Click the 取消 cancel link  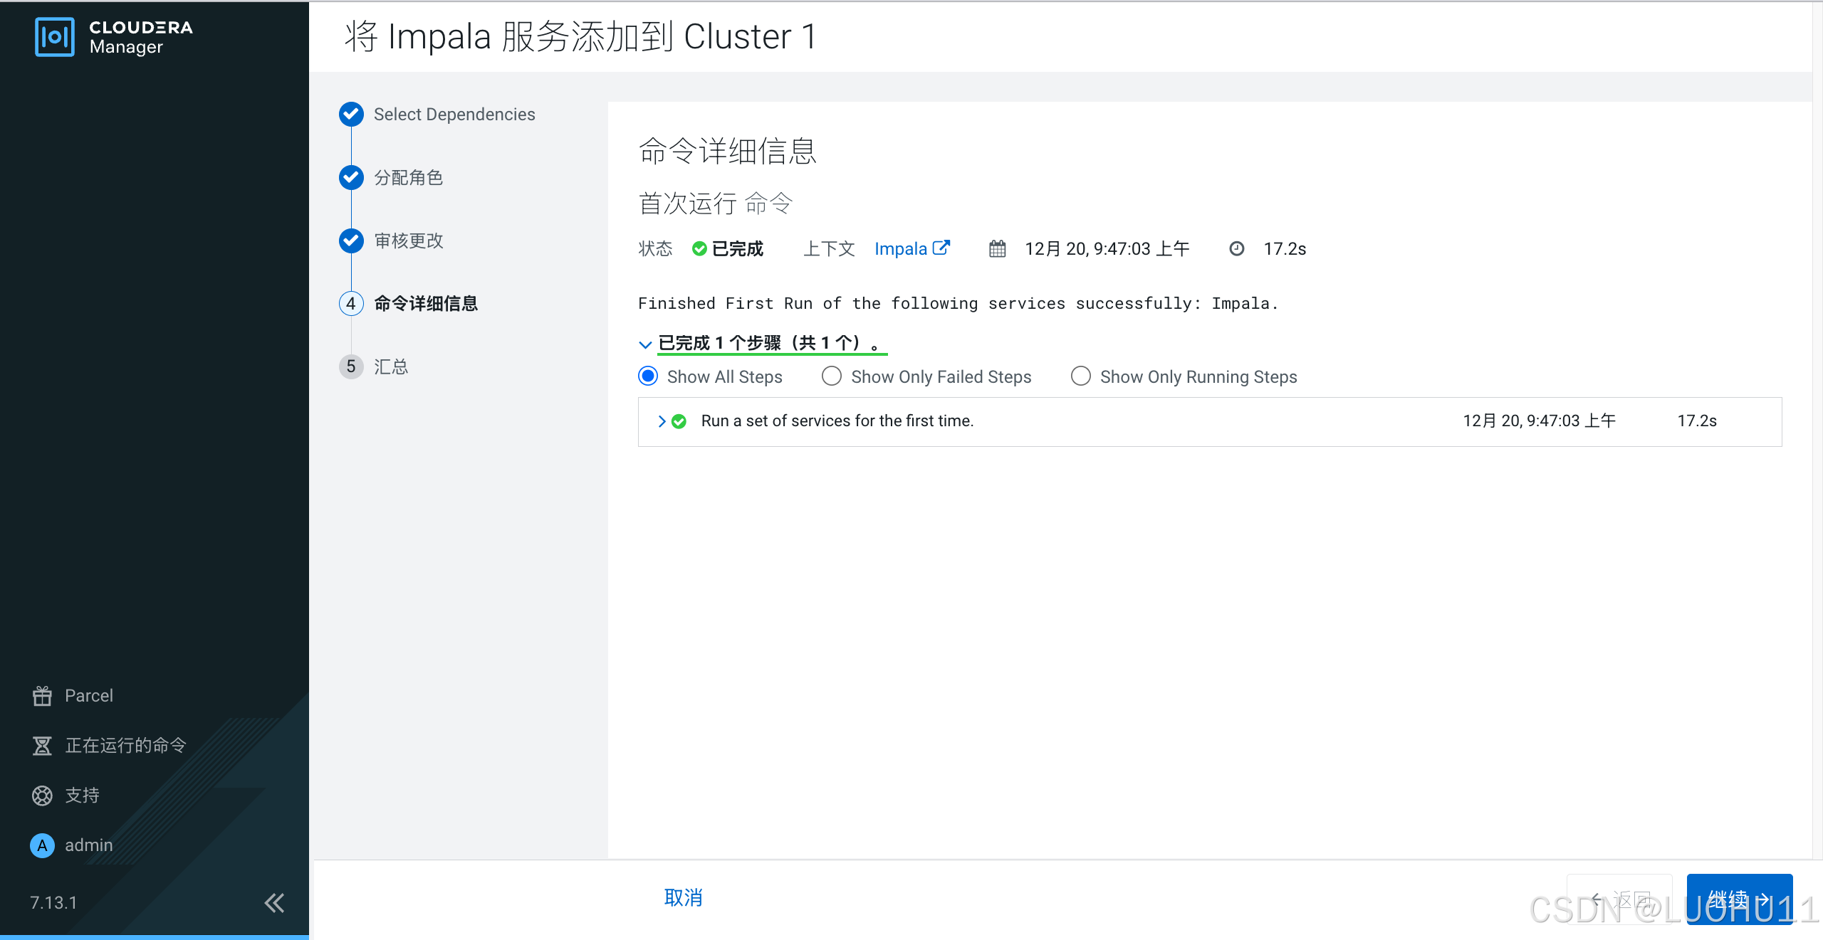click(x=683, y=897)
